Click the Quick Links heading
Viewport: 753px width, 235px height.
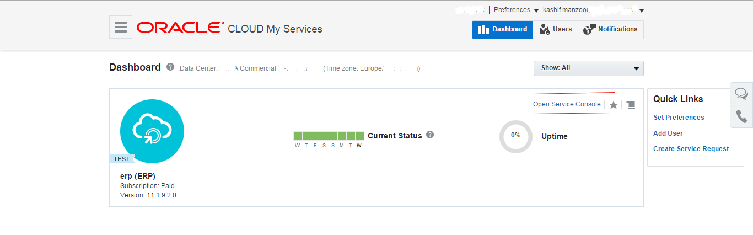(678, 99)
